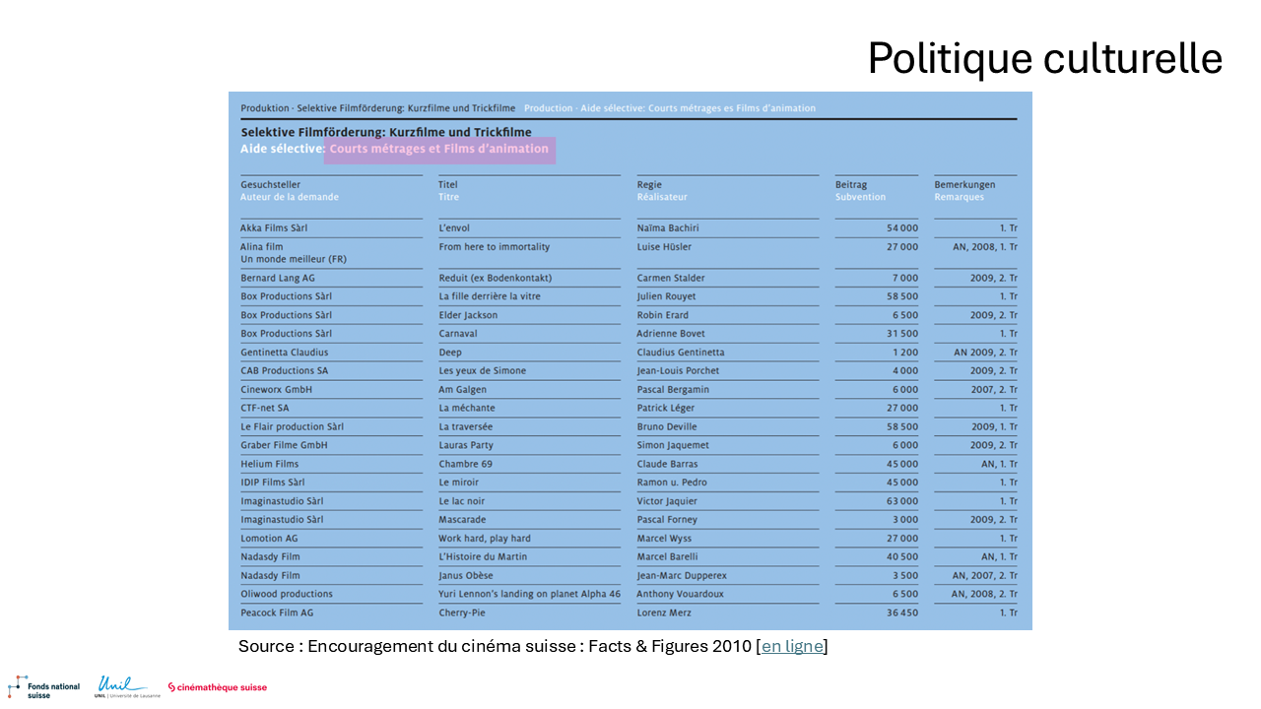The width and height of the screenshot is (1261, 709).
Task: Click the heading 'Selektive Filmförderung: Kurzfilme und Trickfilme'
Action: [x=386, y=132]
